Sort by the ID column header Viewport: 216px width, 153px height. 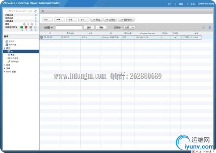pyautogui.click(x=50, y=34)
